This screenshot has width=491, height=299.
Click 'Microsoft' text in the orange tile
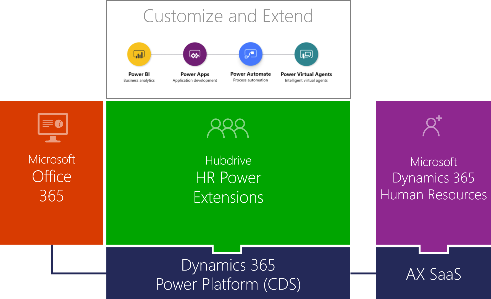click(52, 159)
